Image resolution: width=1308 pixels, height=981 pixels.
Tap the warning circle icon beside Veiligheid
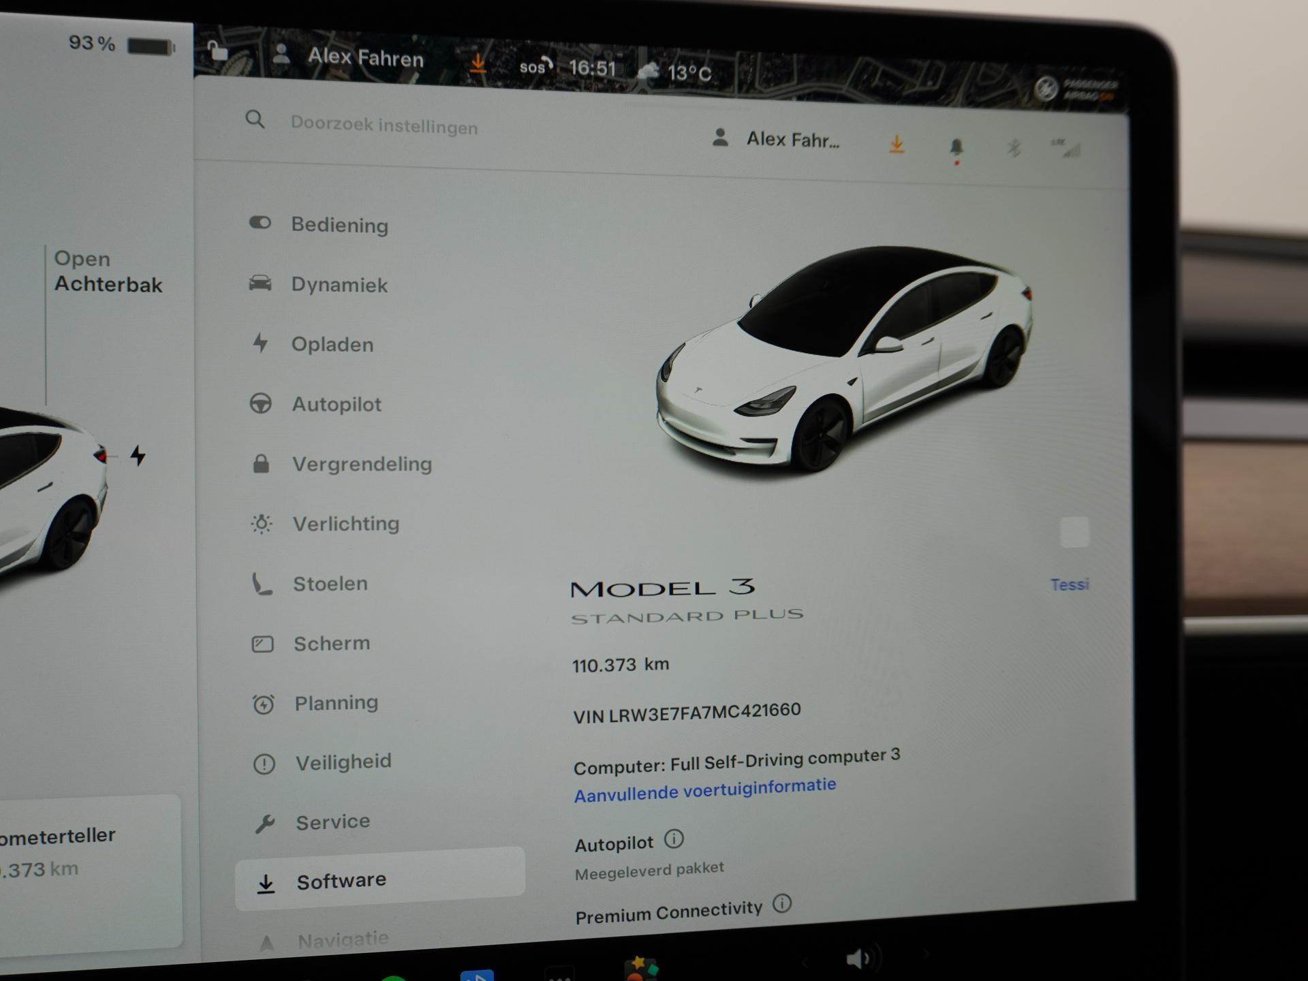click(264, 764)
